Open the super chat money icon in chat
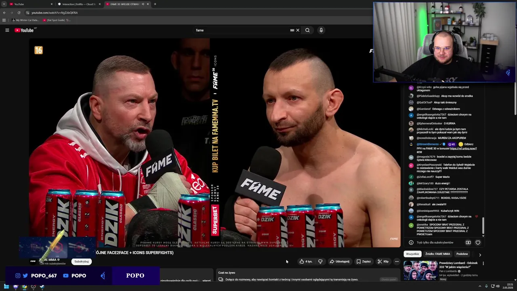 (x=468, y=242)
